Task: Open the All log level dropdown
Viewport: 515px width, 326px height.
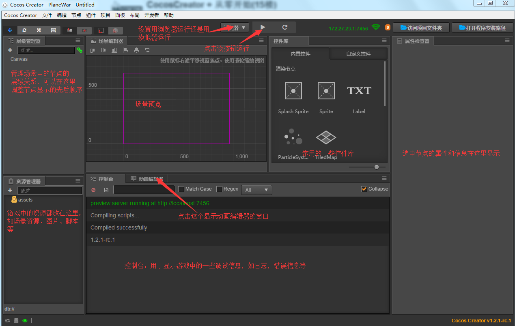Action: 256,190
